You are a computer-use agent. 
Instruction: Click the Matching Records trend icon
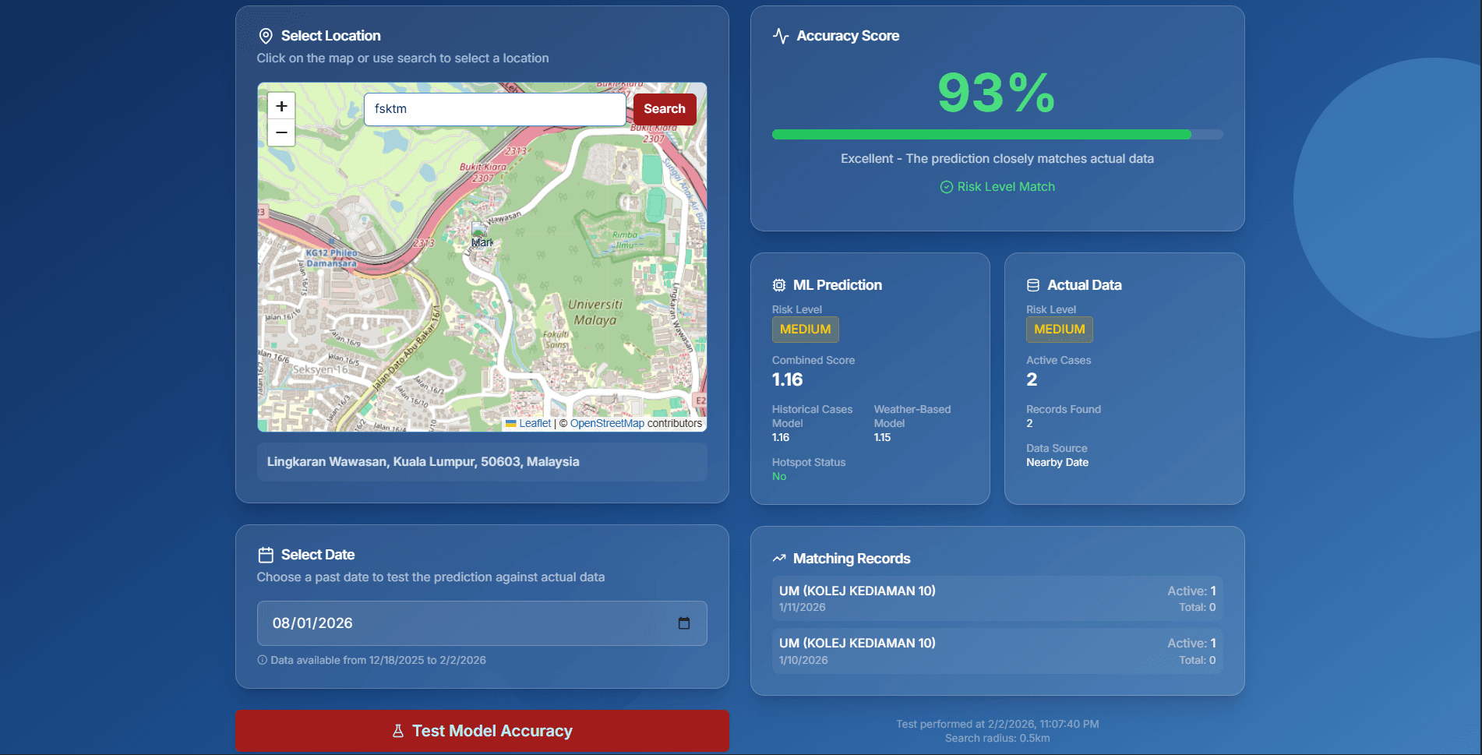point(778,557)
